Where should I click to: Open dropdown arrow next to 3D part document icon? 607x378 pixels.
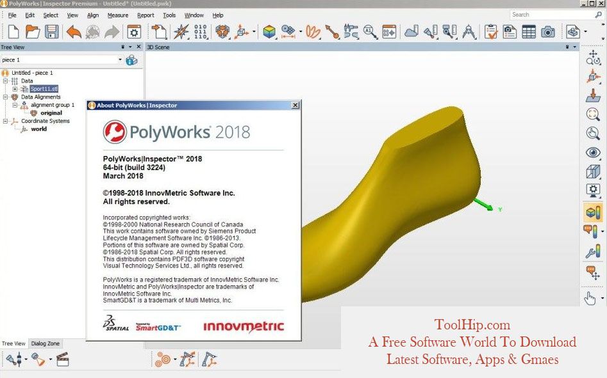tap(585, 32)
